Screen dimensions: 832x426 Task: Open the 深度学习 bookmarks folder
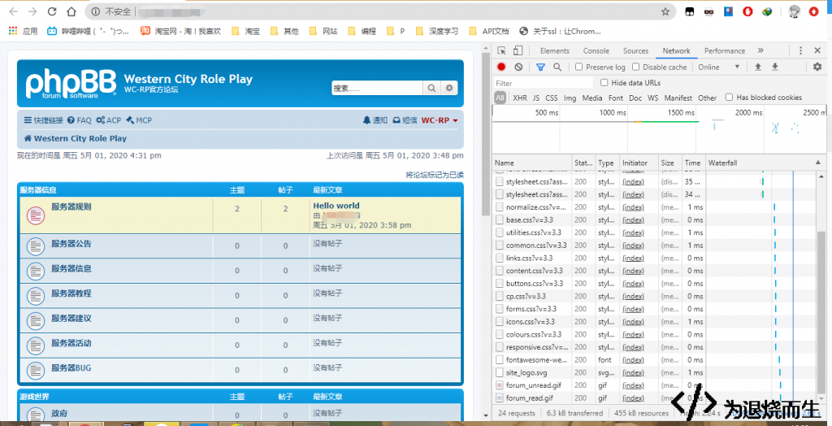click(x=437, y=32)
